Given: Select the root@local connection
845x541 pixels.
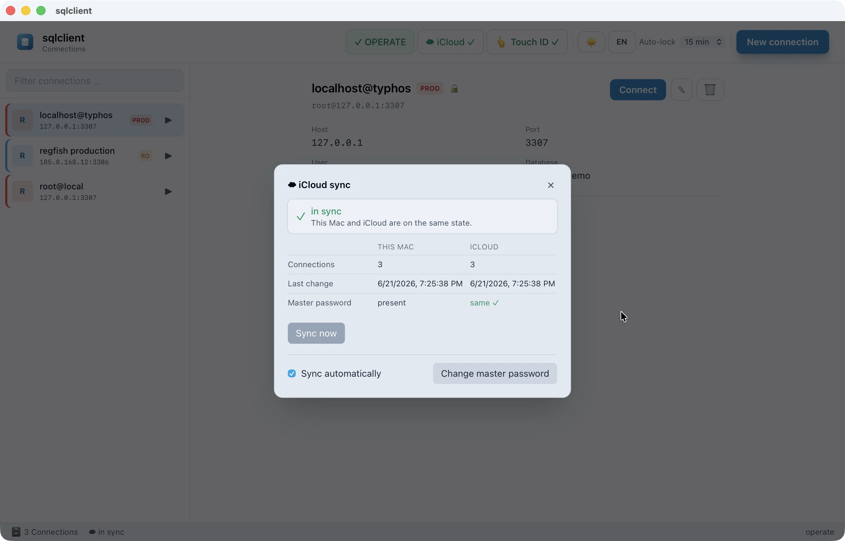Looking at the screenshot, I should click(94, 191).
